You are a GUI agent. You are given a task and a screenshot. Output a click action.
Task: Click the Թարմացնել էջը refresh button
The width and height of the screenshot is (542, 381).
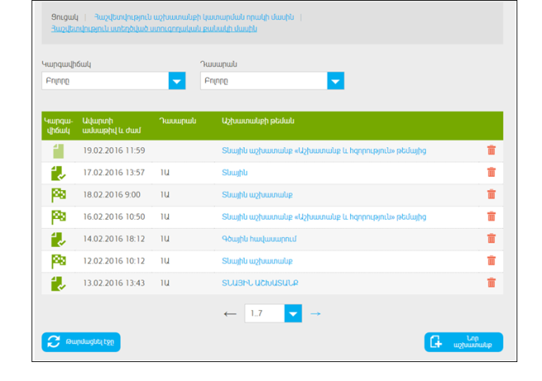coord(81,342)
